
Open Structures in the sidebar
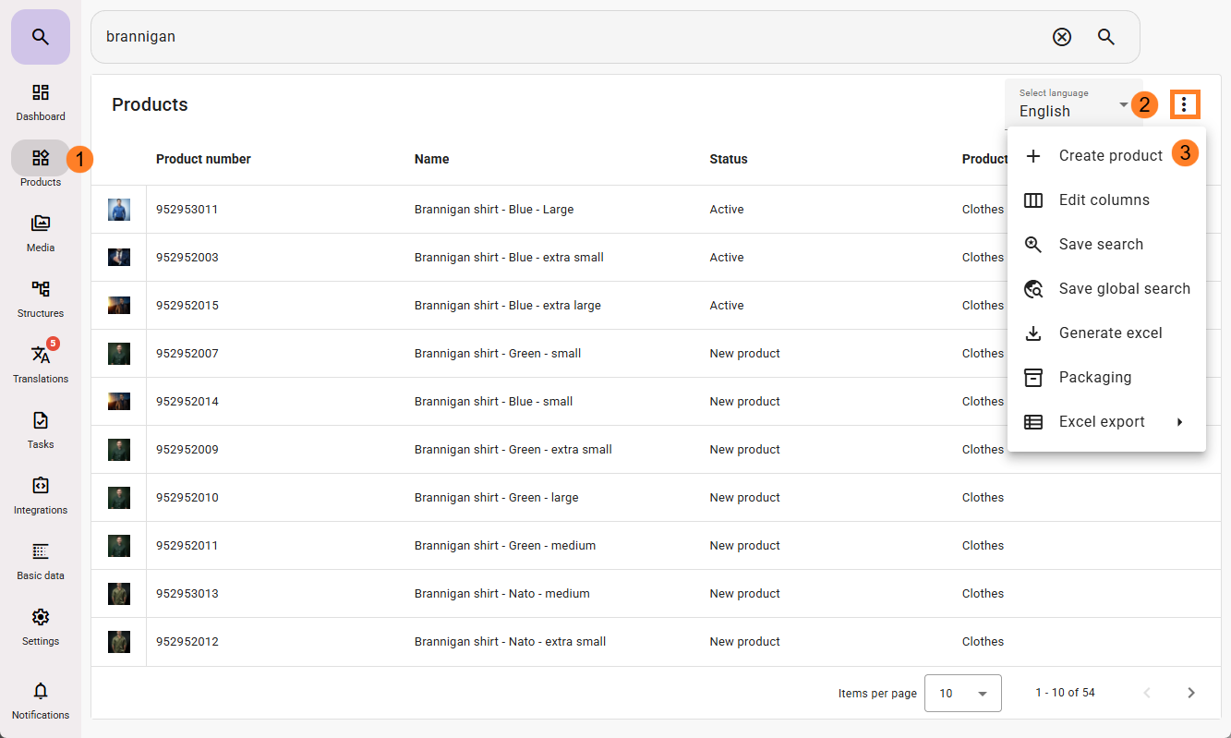point(41,298)
